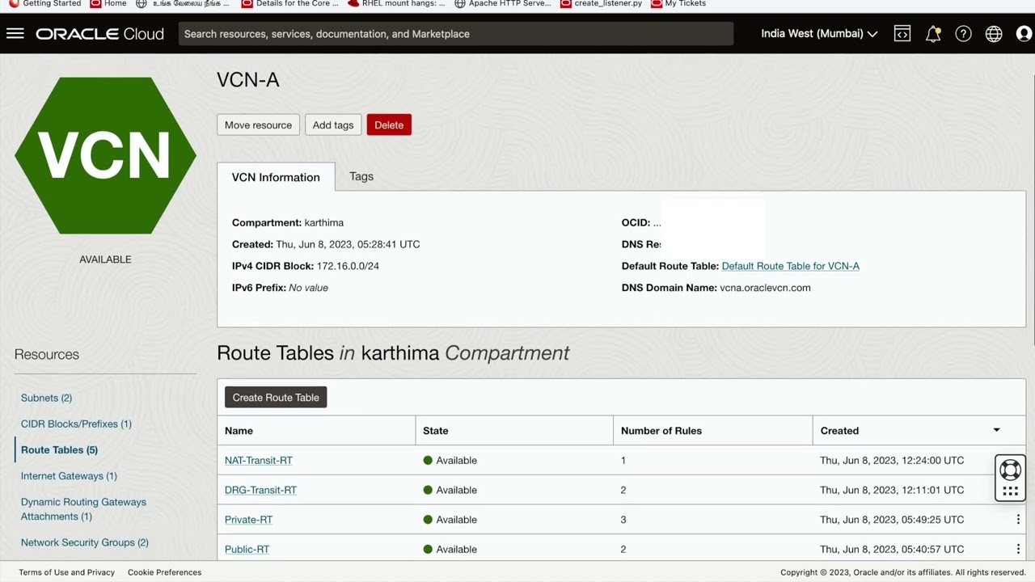The image size is (1035, 582).
Task: Click Create Route Table button
Action: coord(276,397)
